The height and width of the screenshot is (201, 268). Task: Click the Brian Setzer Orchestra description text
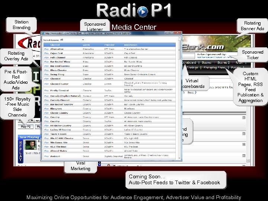140,74
